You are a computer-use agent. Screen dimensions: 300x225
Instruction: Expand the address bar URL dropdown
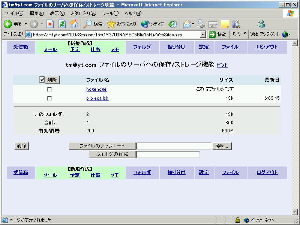[x=203, y=34]
